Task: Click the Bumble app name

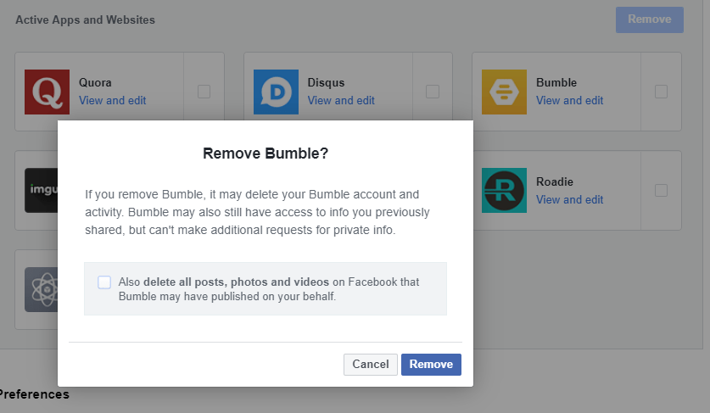Action: click(556, 83)
